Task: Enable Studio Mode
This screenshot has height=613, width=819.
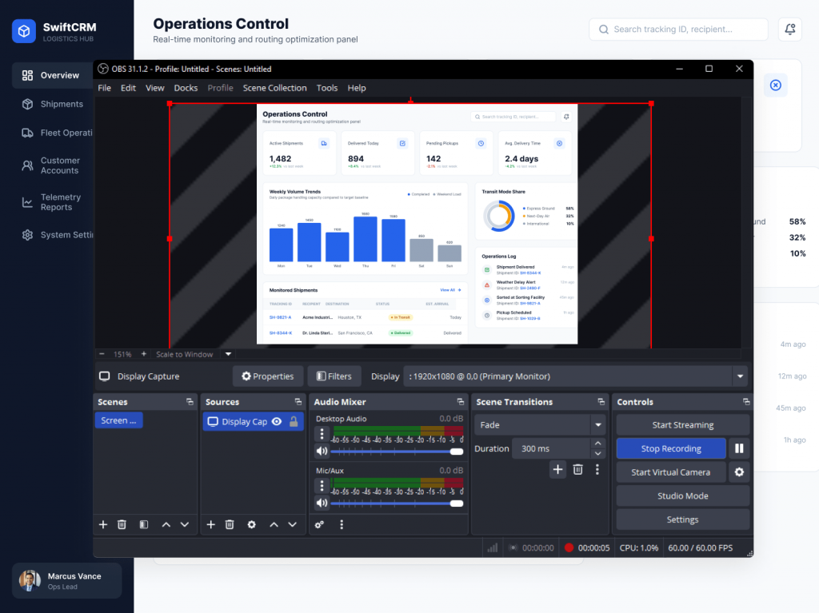Action: tap(683, 496)
